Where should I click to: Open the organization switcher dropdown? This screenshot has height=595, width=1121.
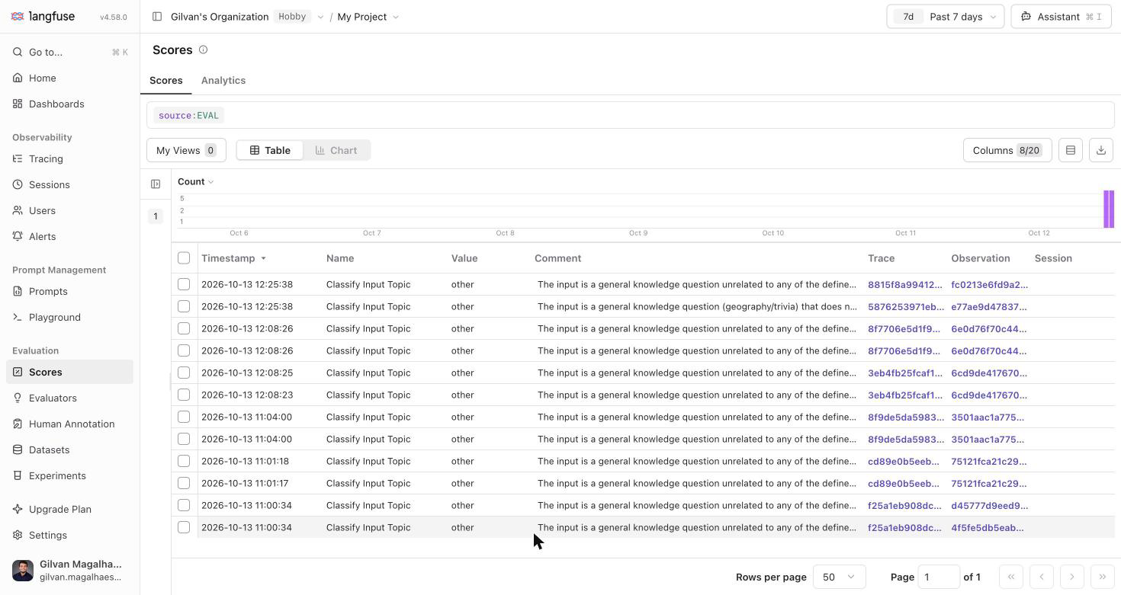(x=320, y=17)
